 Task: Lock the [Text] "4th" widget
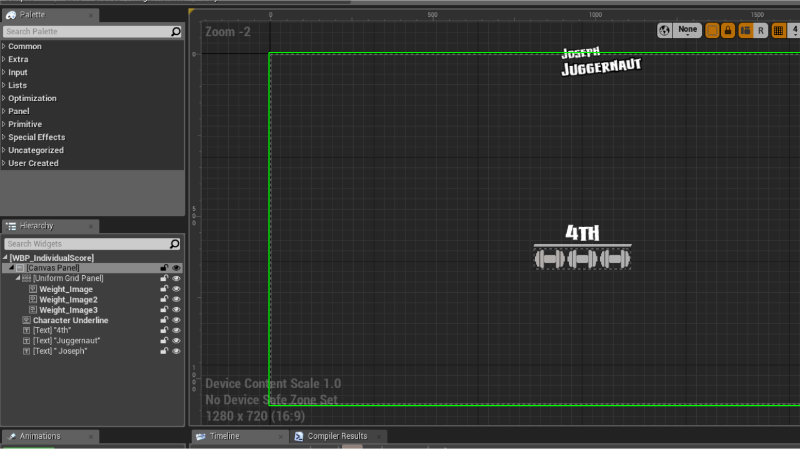[x=164, y=330]
